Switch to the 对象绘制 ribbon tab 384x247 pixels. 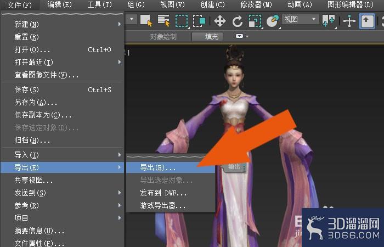[x=163, y=37]
